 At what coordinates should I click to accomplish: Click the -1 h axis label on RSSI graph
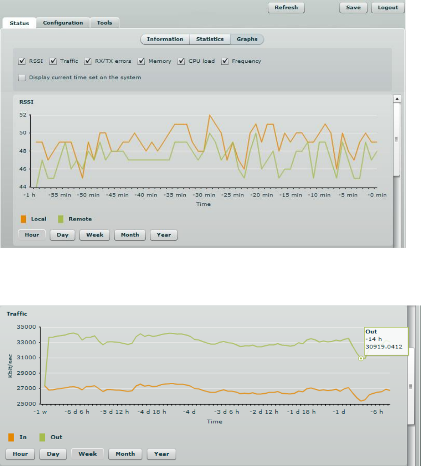[29, 195]
